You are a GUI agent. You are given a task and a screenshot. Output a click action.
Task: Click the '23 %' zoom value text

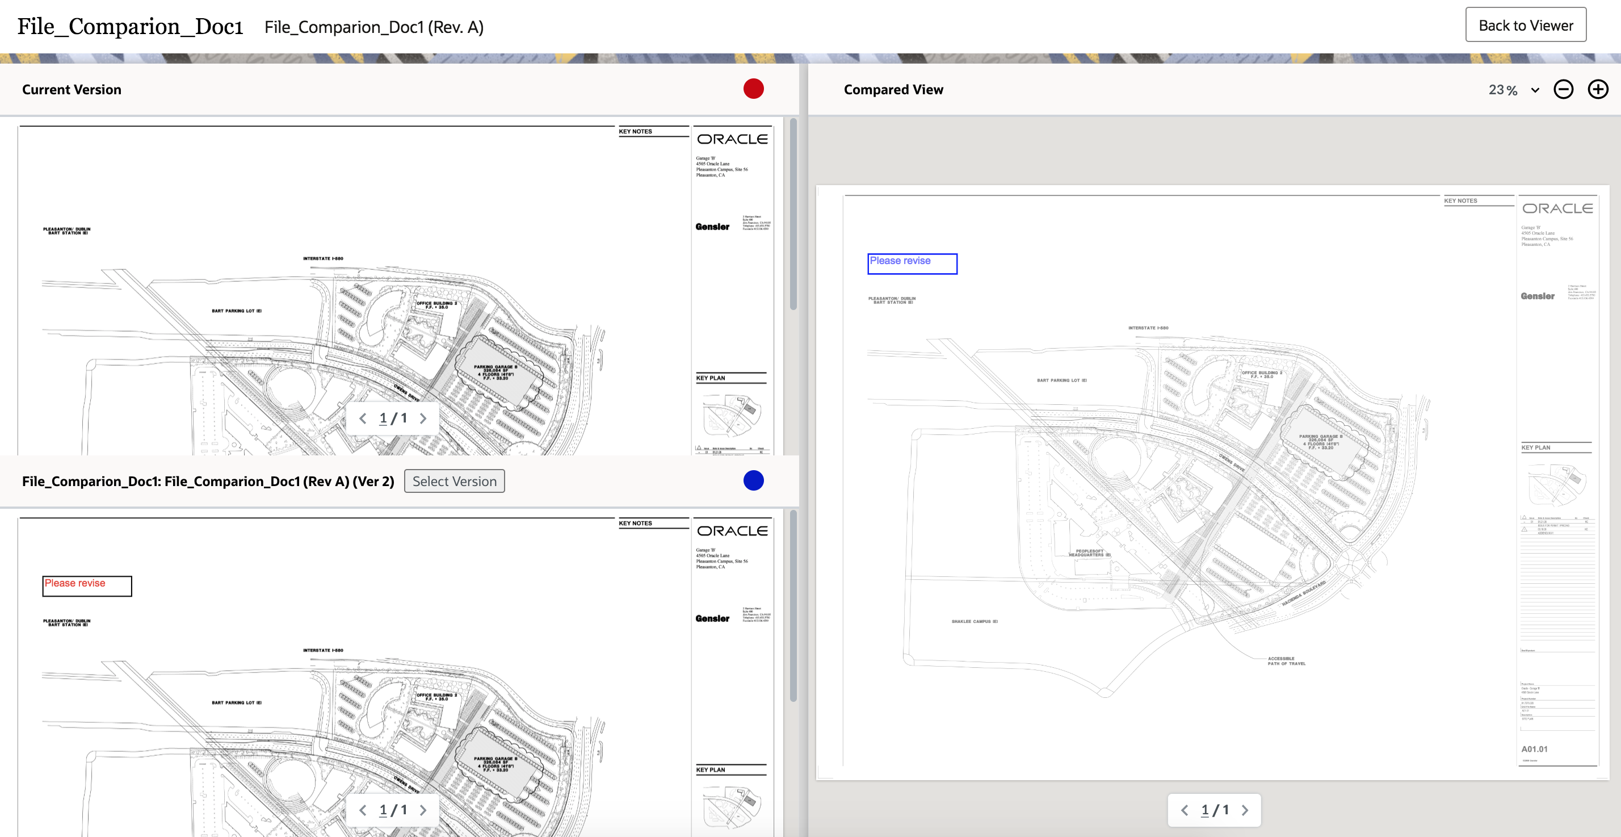(1503, 90)
